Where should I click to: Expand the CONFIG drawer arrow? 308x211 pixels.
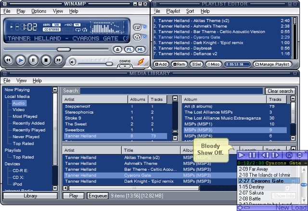point(125,66)
